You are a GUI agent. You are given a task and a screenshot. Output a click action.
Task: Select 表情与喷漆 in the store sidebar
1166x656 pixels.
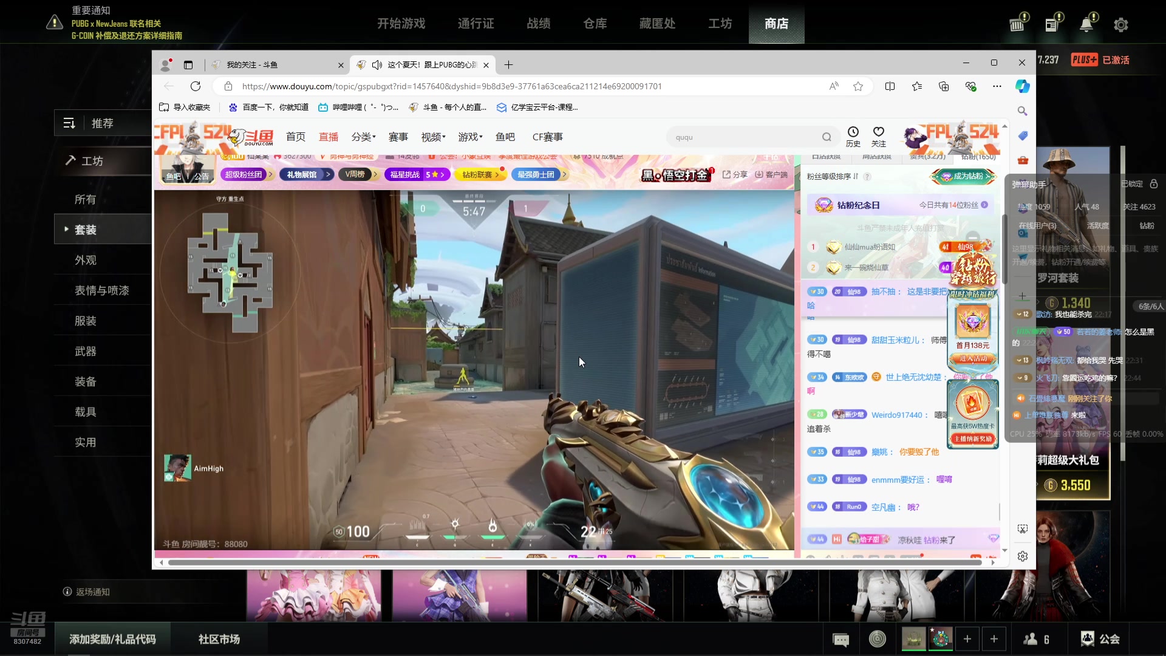coord(102,290)
